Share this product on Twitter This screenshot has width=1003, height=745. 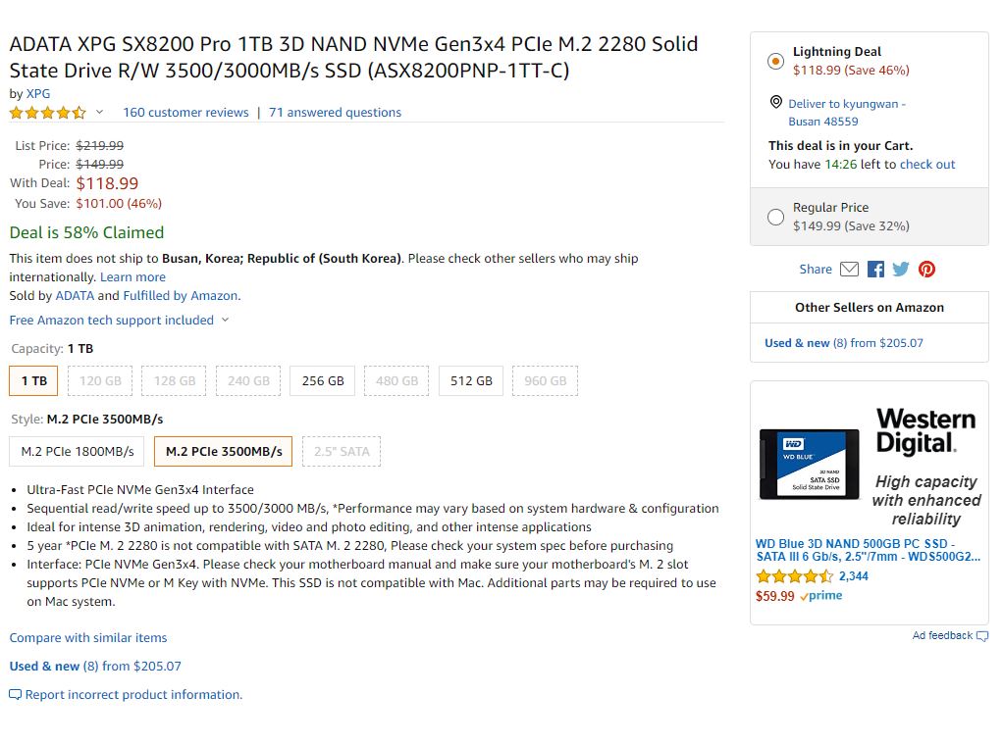(901, 270)
